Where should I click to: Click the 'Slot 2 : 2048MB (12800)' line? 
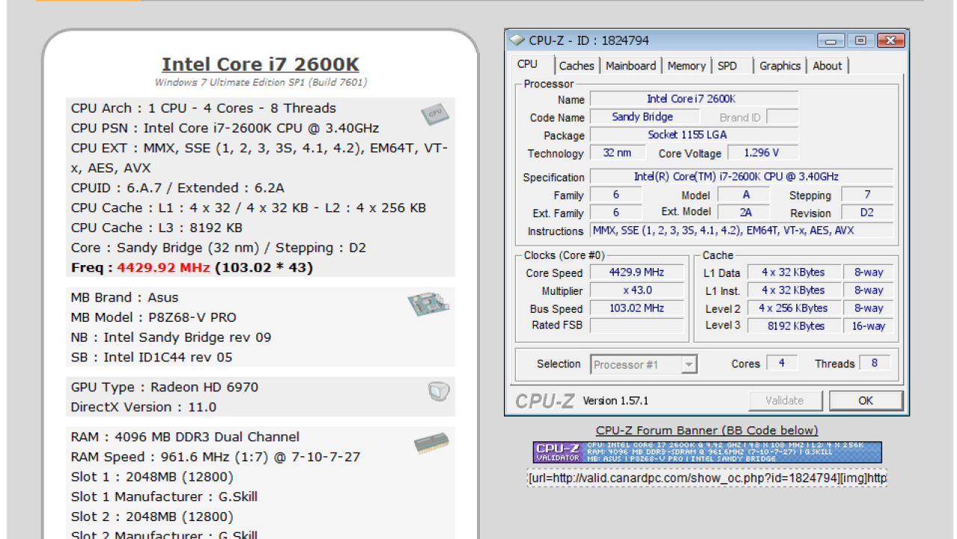[x=152, y=517]
